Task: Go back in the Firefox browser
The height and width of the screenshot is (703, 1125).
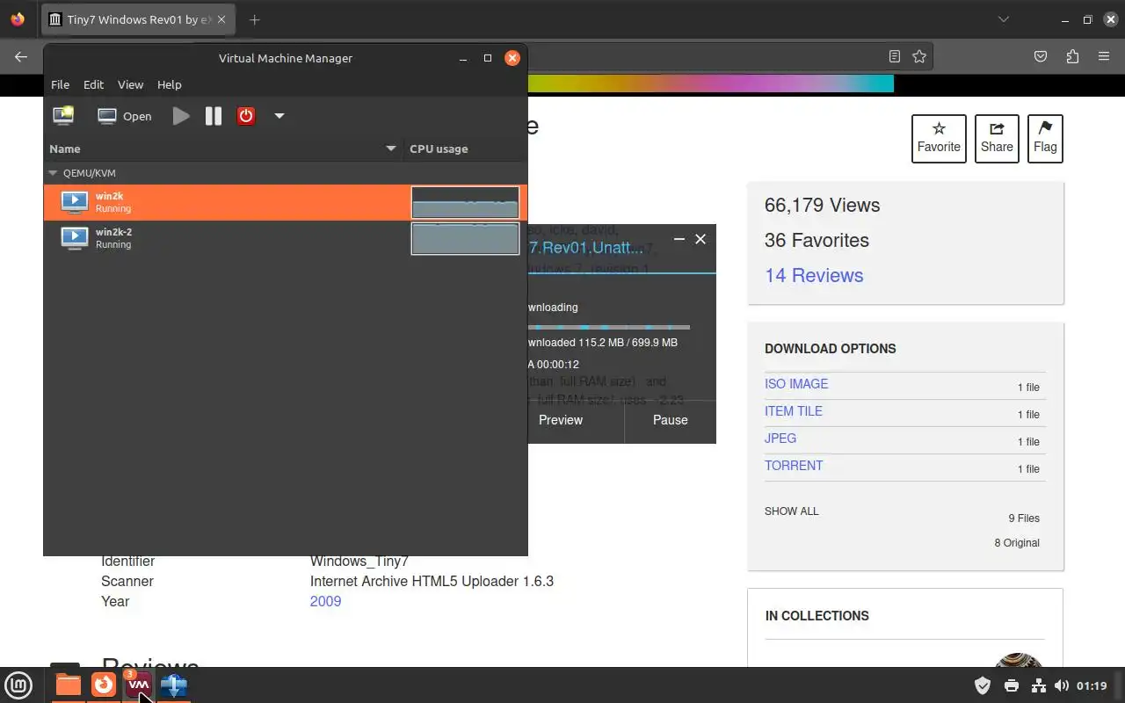Action: click(x=21, y=56)
